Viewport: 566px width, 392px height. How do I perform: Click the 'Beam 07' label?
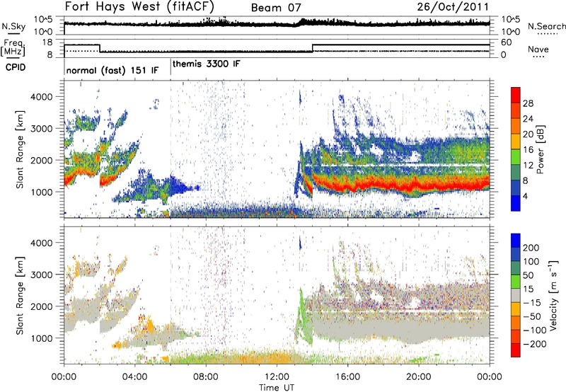(276, 8)
